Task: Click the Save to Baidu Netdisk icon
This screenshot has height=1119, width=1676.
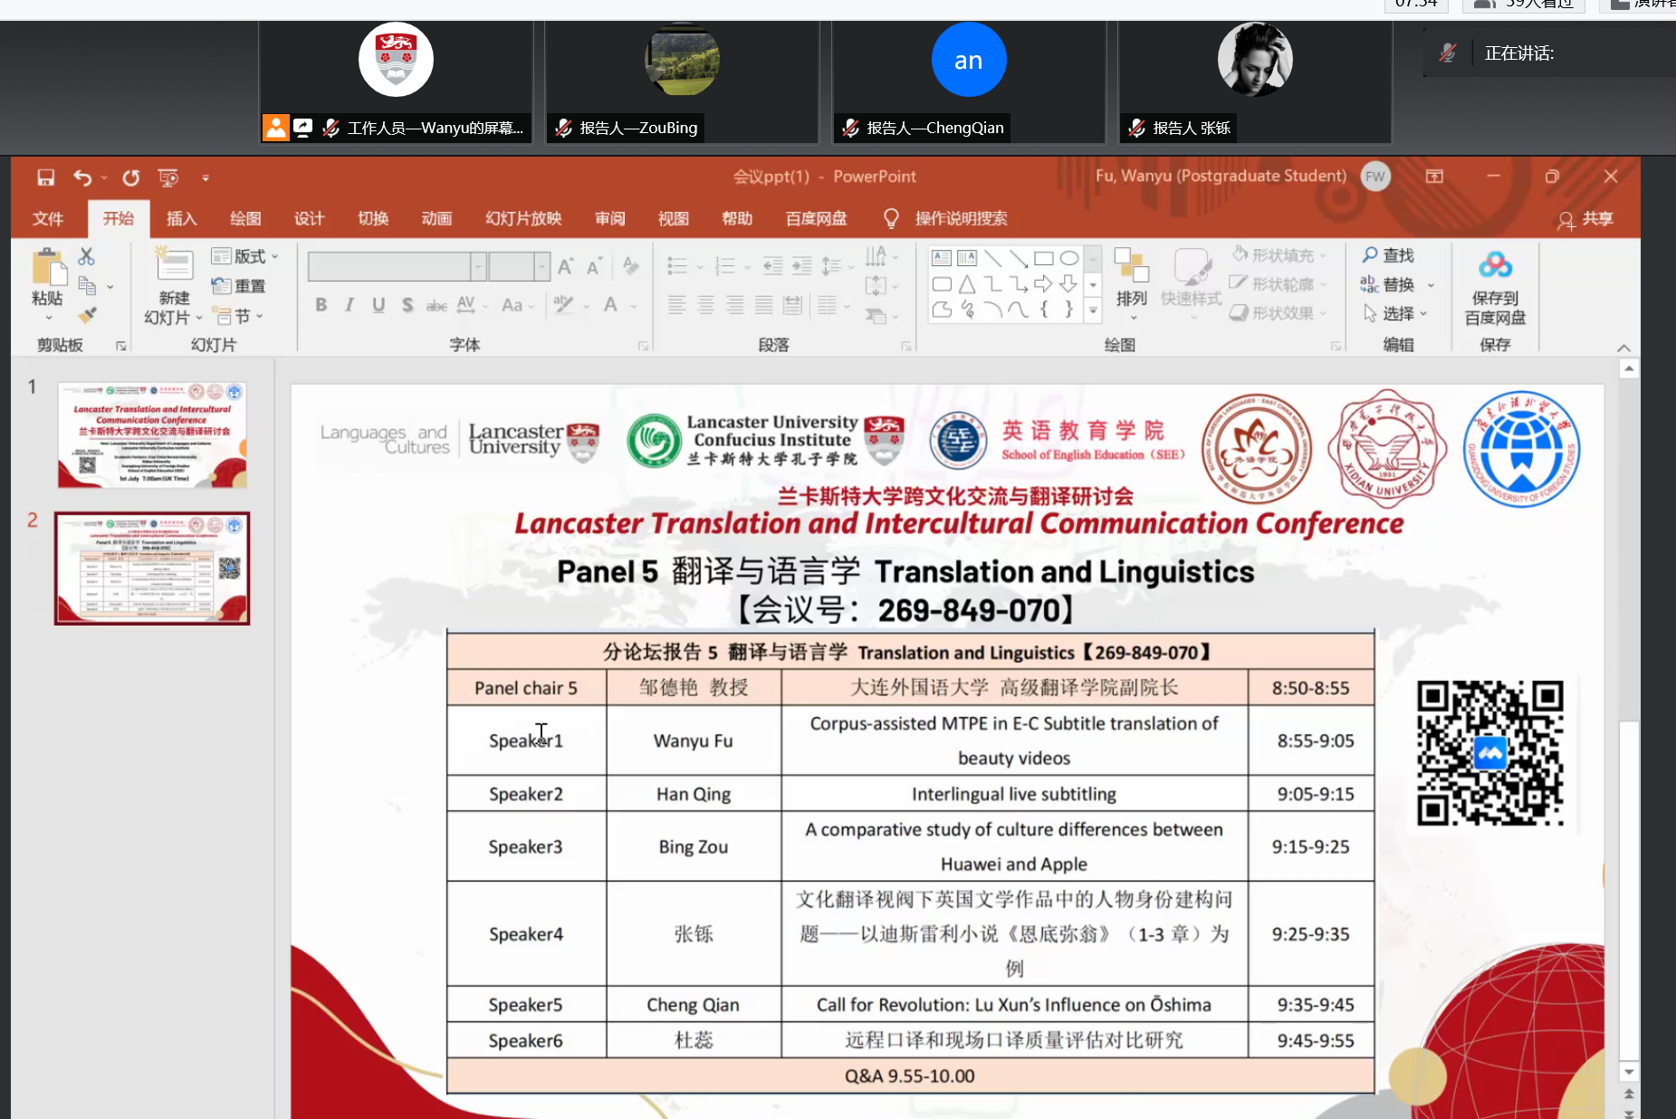Action: 1495,266
